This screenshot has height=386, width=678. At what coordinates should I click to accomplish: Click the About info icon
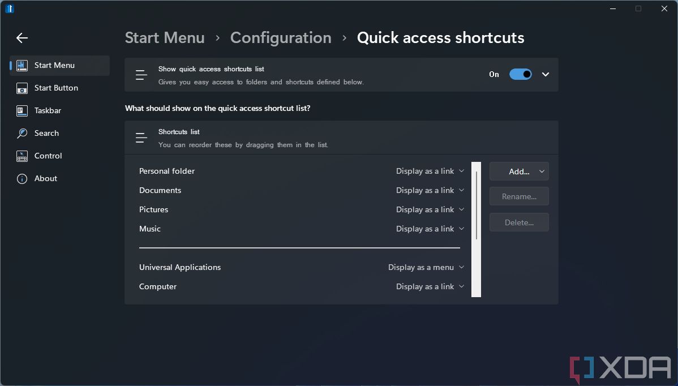point(22,178)
